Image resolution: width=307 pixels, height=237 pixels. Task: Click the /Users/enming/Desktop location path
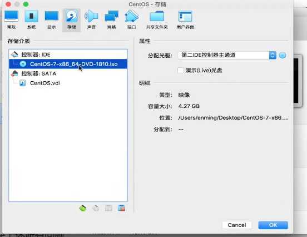click(233, 118)
